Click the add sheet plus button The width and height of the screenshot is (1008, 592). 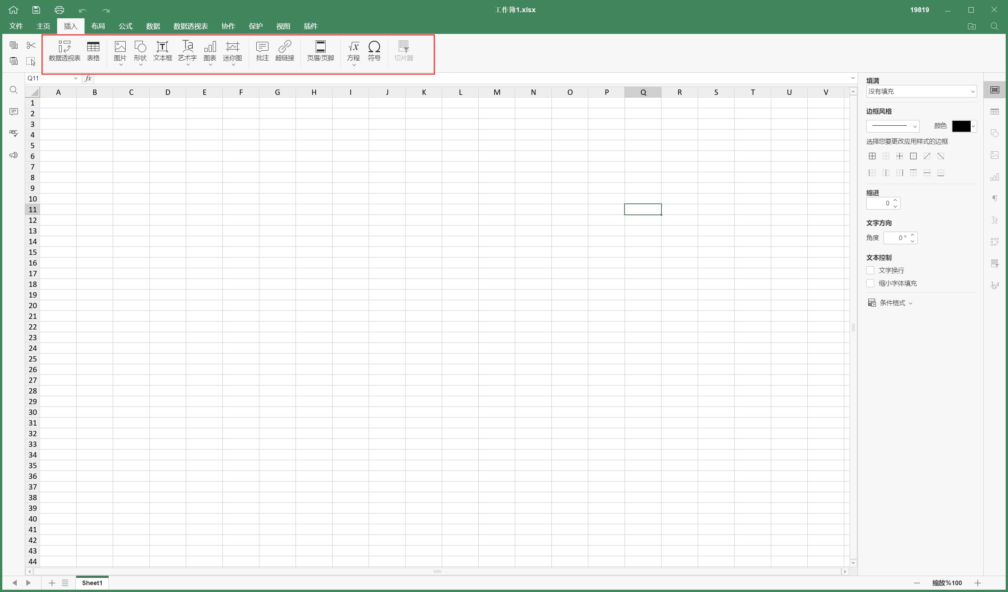click(52, 583)
